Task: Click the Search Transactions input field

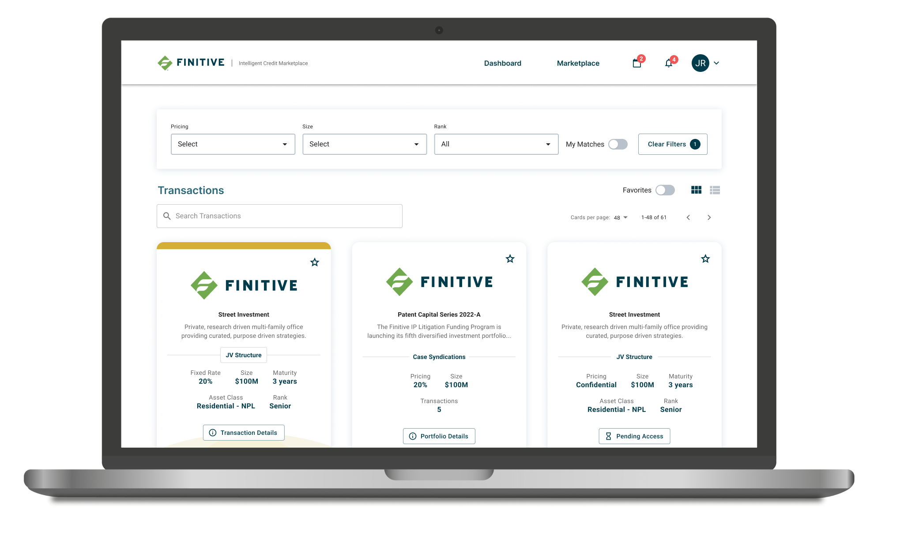Action: coord(279,215)
